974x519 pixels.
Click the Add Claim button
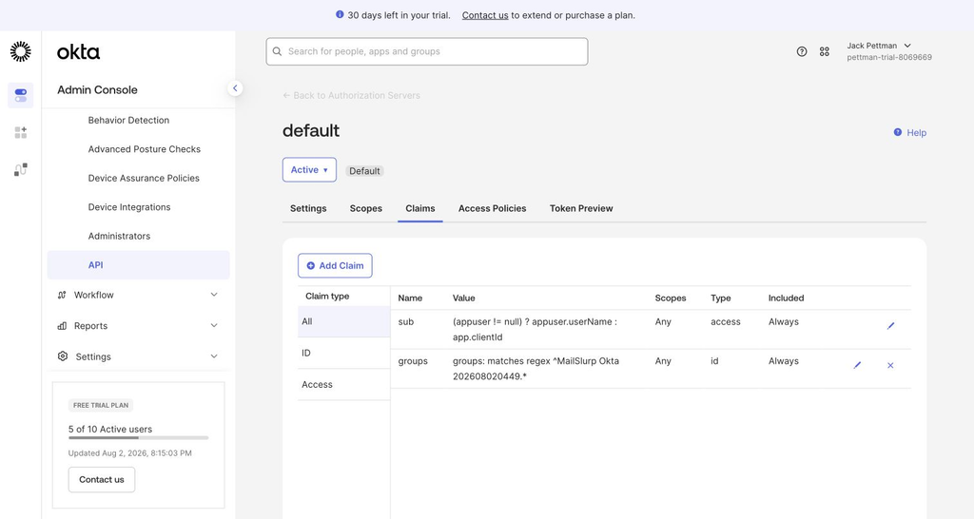(335, 266)
